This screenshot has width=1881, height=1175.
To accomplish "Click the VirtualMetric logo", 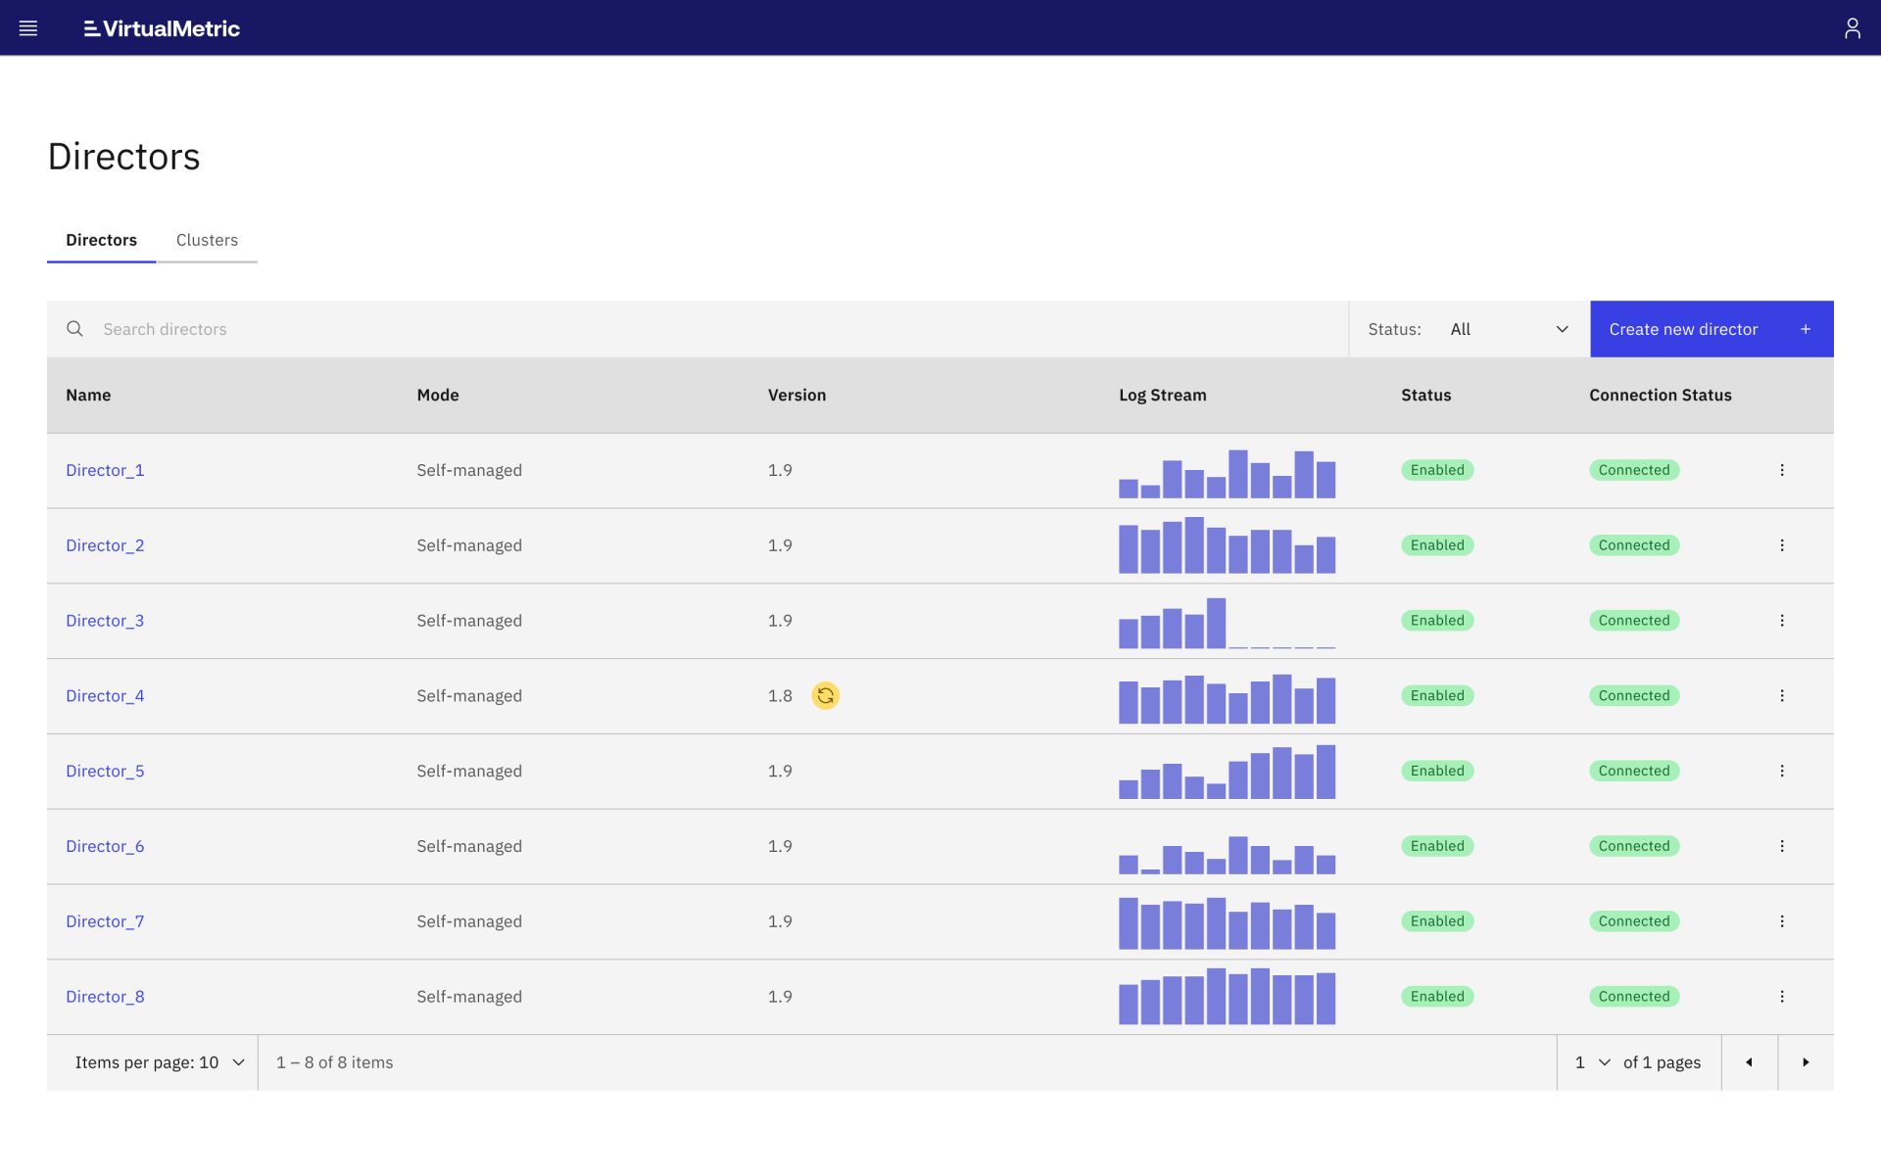I will pos(162,28).
